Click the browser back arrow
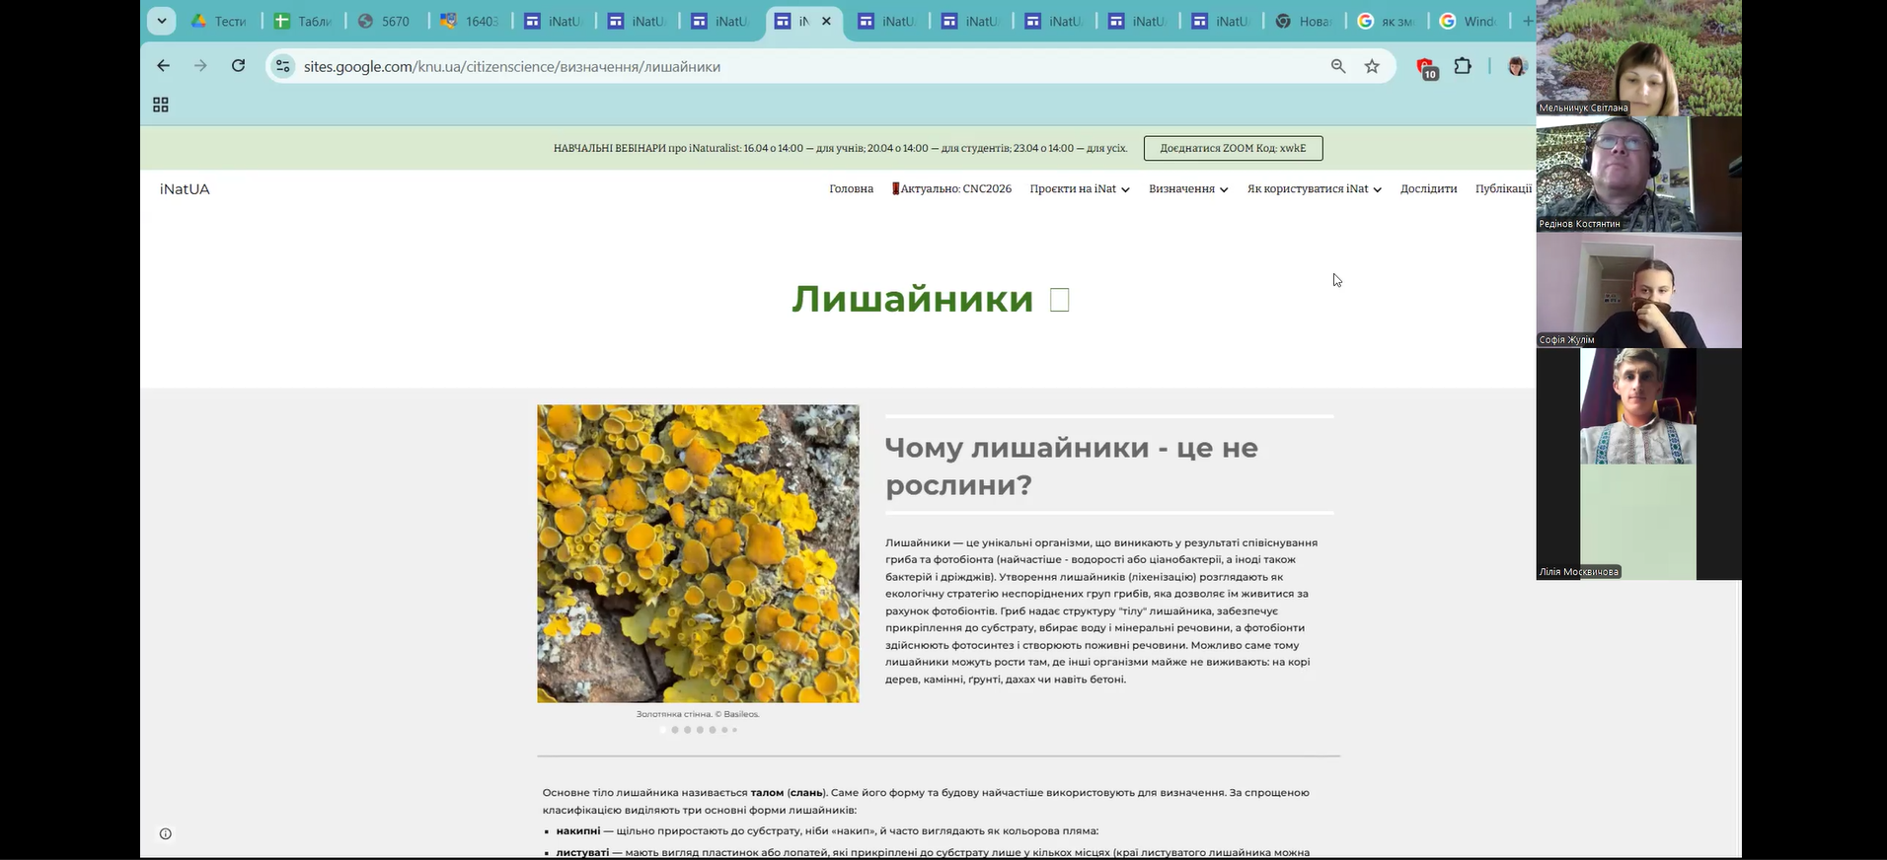The width and height of the screenshot is (1887, 860). tap(164, 66)
